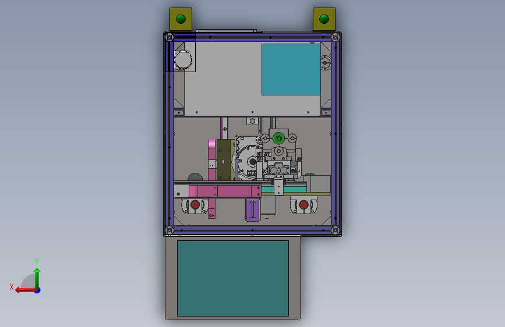Click the "Y" axis label
The image size is (505, 327).
point(37,261)
